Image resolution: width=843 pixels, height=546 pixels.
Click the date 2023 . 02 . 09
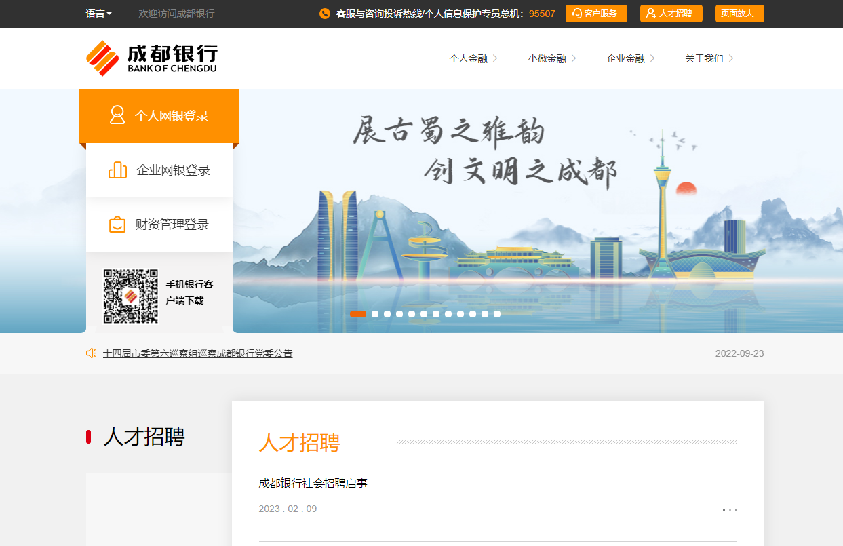(288, 509)
